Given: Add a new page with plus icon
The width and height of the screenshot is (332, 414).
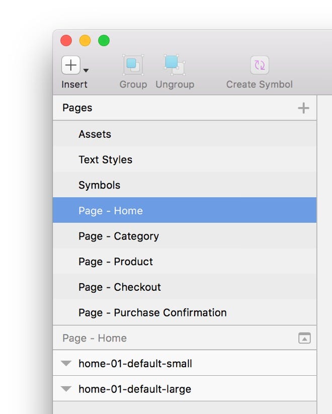Looking at the screenshot, I should [x=303, y=108].
